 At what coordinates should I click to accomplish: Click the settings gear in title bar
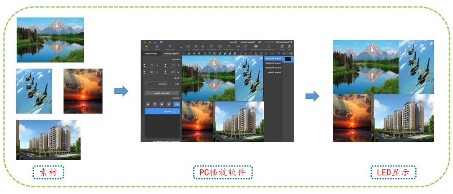161,42
